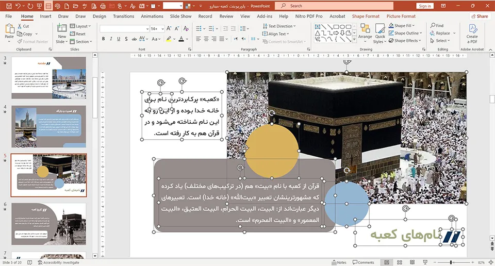Align text left in paragraph group
Image resolution: width=495 pixels, height=266 pixels.
[x=199, y=39]
